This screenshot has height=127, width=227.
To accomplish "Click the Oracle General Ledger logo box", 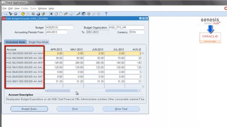I will click(x=210, y=38).
